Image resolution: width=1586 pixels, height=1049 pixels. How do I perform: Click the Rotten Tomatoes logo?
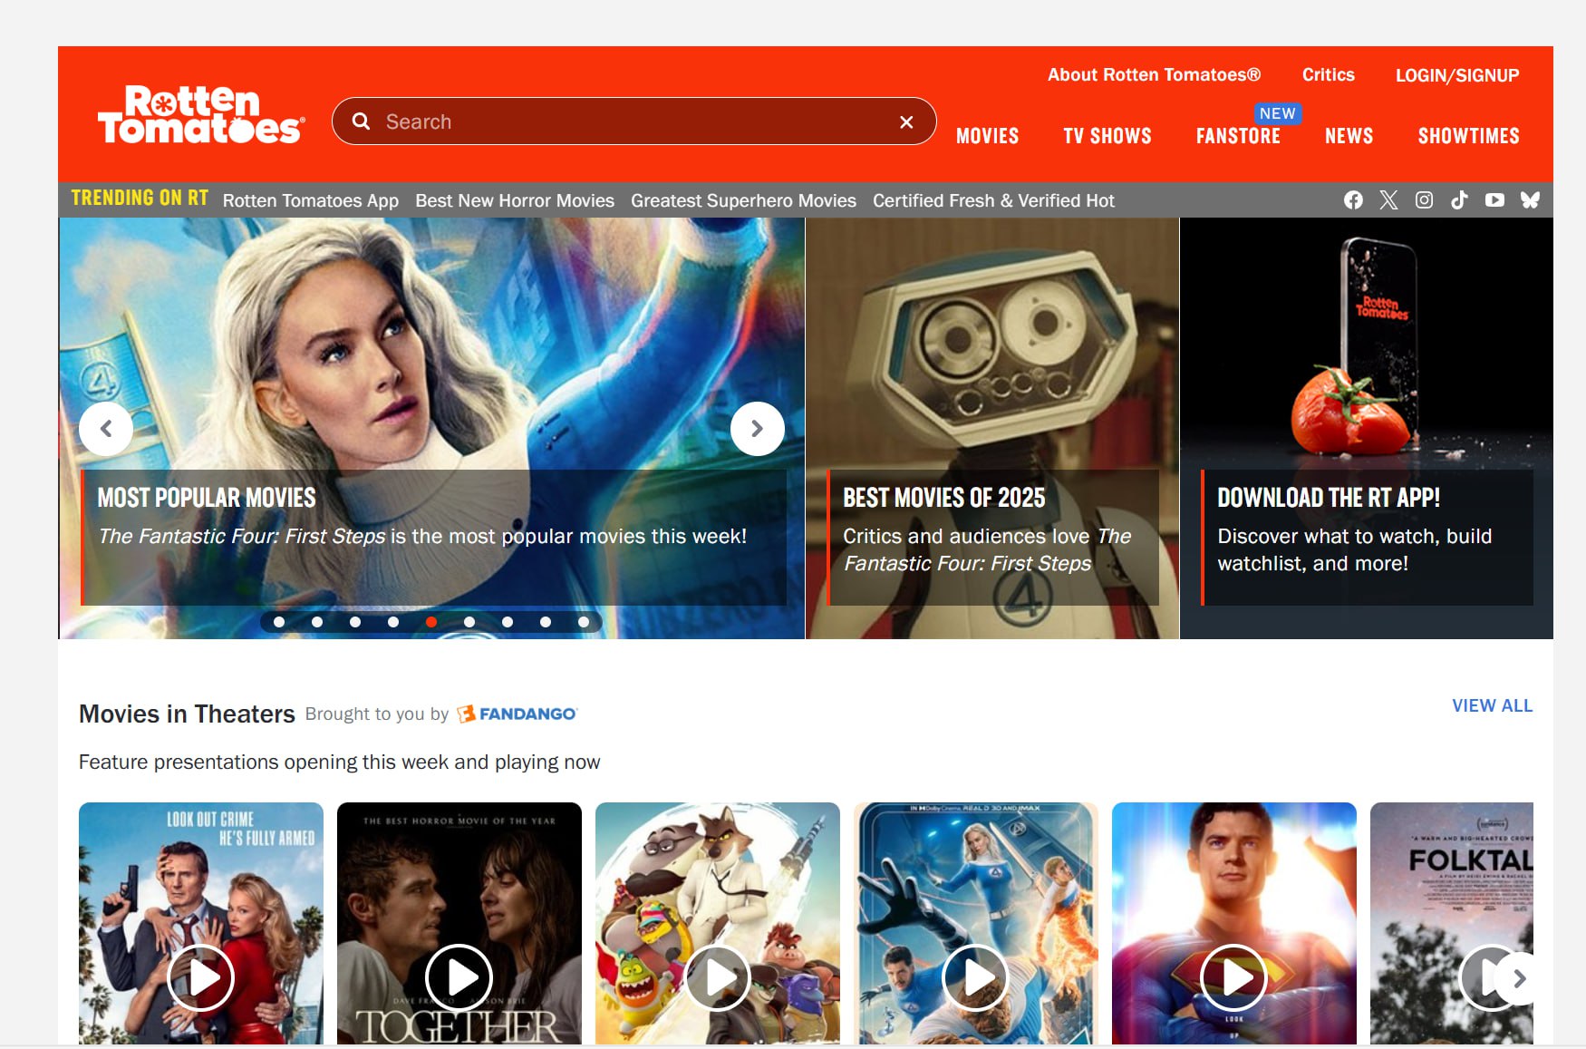click(x=201, y=115)
